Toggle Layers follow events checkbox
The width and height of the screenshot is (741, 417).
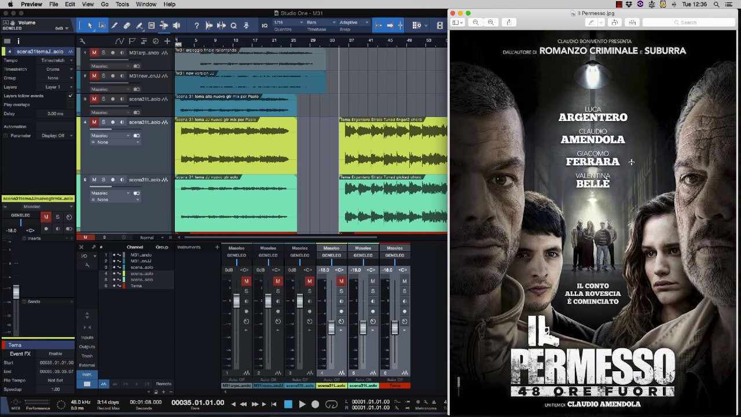click(x=71, y=96)
